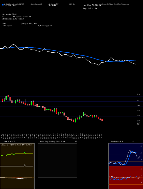
Task: Click the blue Stochastics chart panel
Action: (x=126, y=155)
